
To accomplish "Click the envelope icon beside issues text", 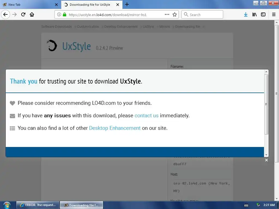I will [12, 116].
